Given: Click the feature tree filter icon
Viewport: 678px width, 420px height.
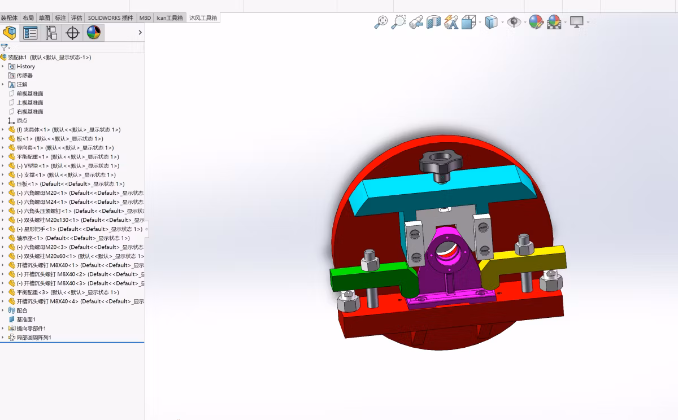Looking at the screenshot, I should tap(5, 47).
